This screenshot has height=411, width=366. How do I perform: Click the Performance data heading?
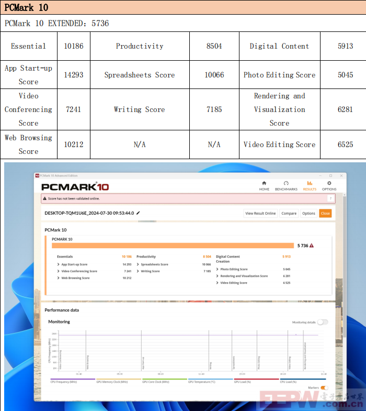click(x=62, y=310)
